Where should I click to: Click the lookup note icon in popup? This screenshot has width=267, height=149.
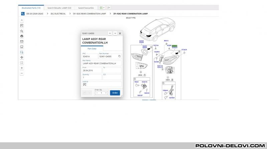click(x=84, y=85)
